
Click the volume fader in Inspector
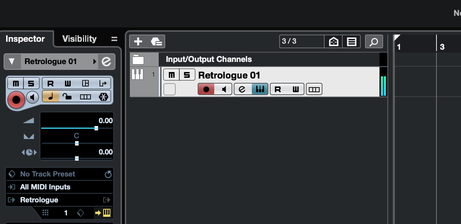77,128
